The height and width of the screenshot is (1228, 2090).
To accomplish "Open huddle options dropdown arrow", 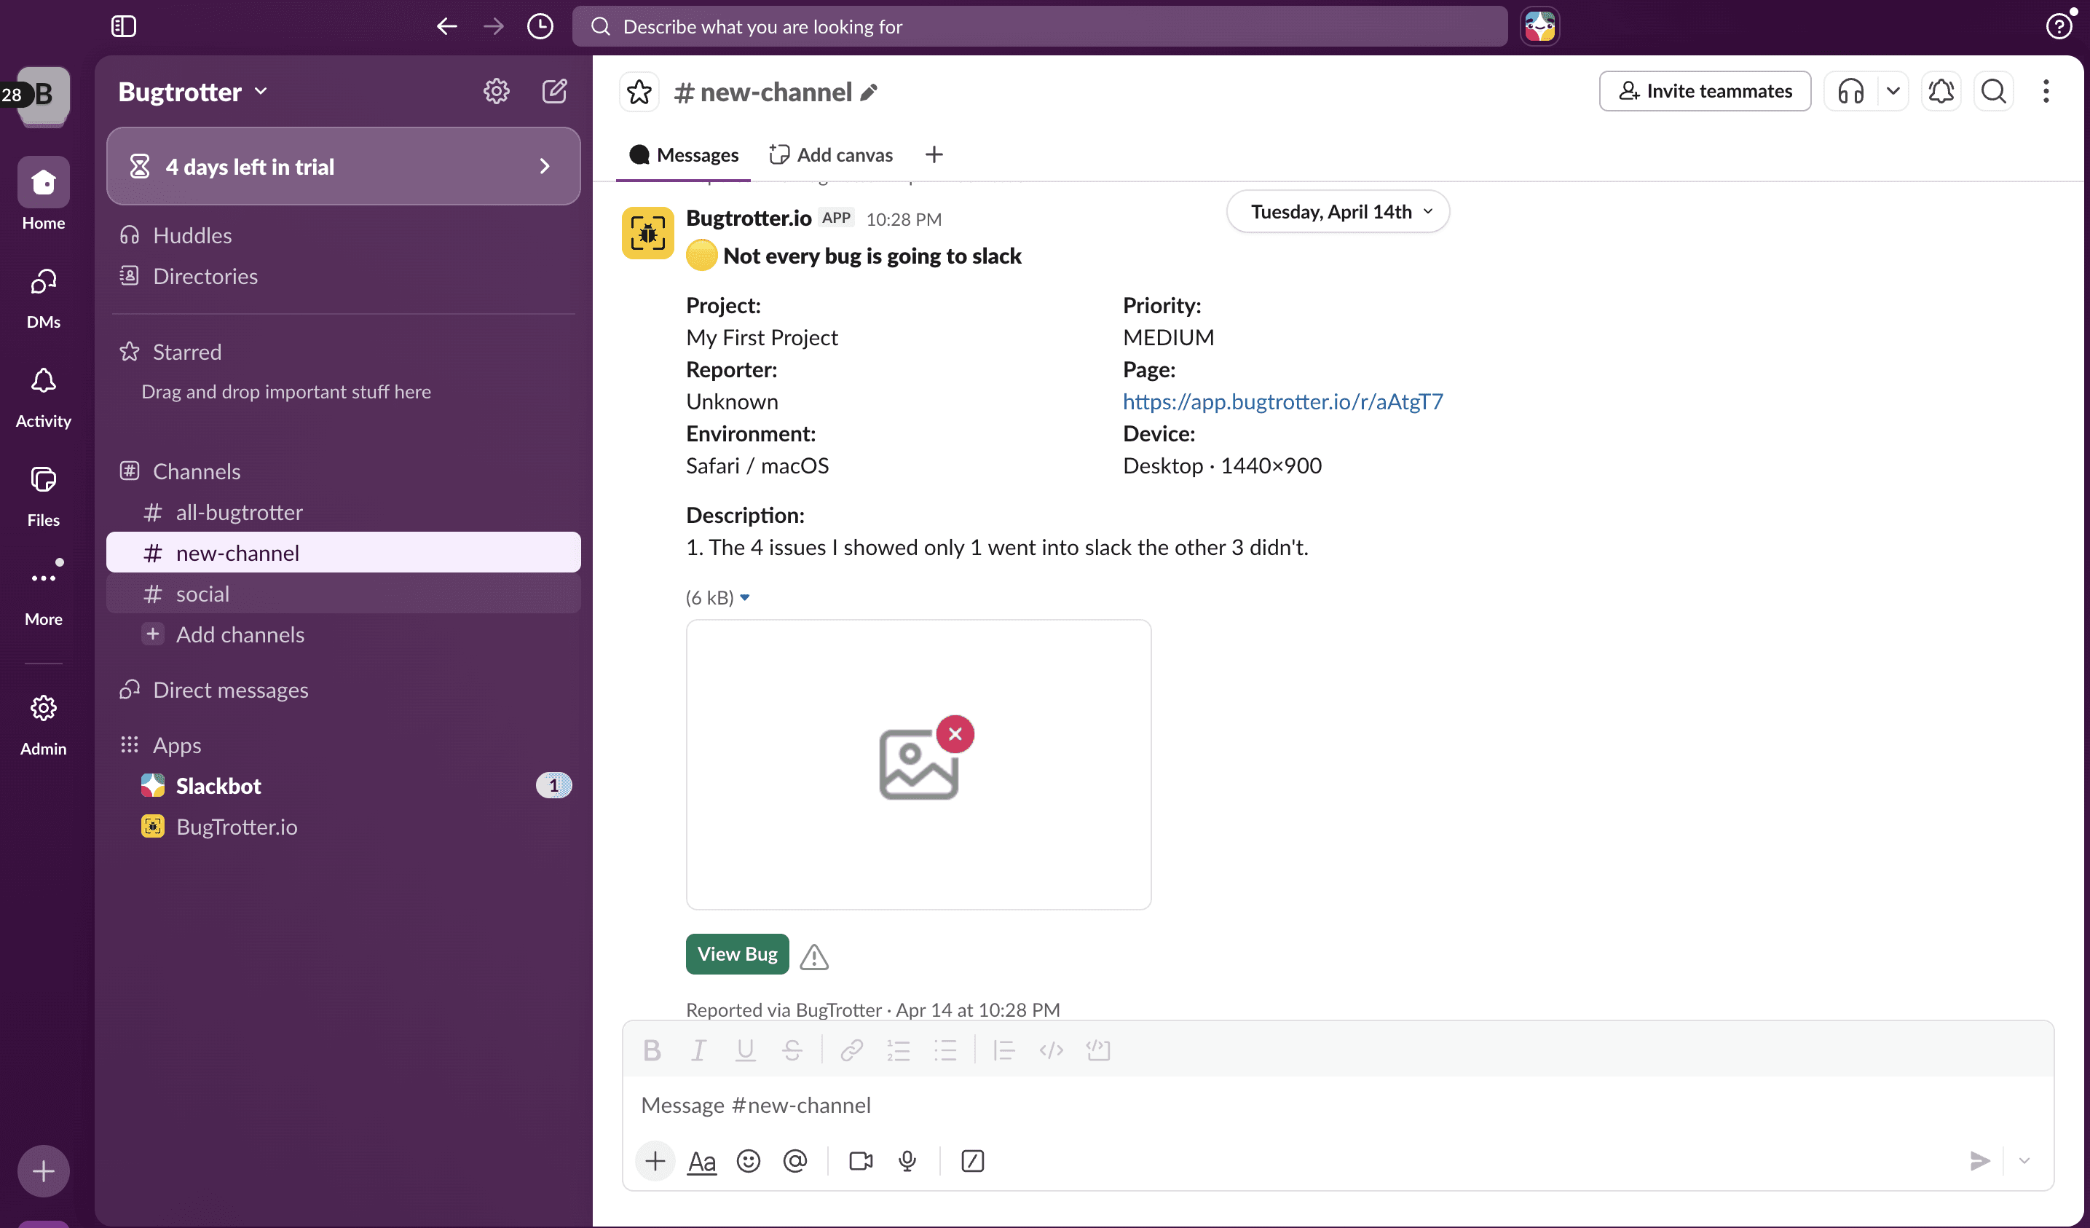I will click(1893, 91).
